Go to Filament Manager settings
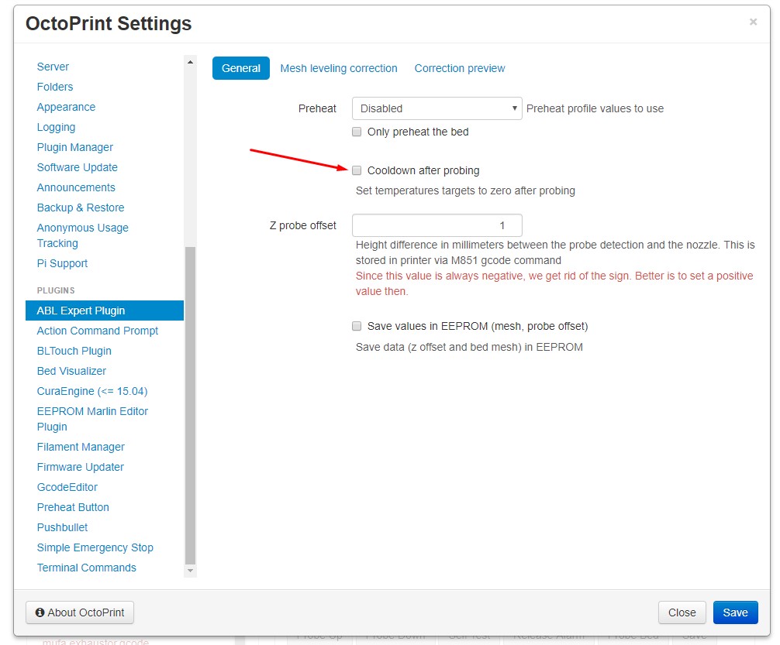The width and height of the screenshot is (780, 645). [x=81, y=447]
